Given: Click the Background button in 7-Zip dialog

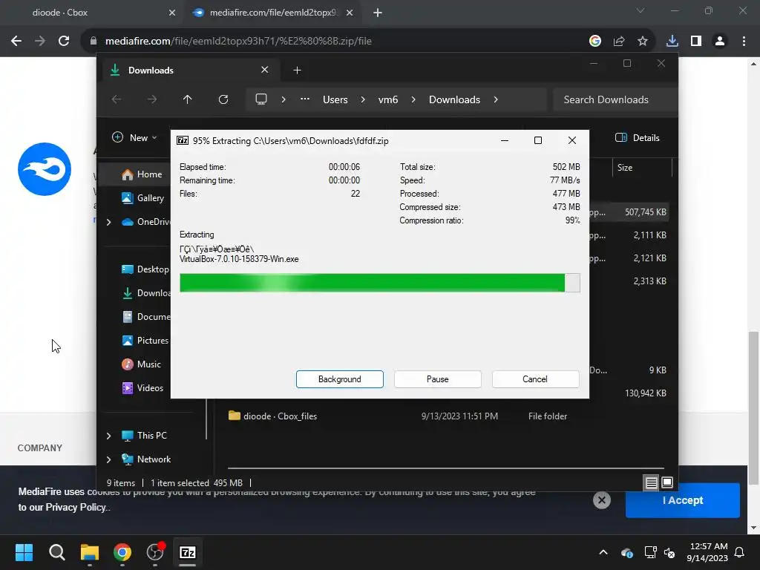Looking at the screenshot, I should (x=339, y=379).
